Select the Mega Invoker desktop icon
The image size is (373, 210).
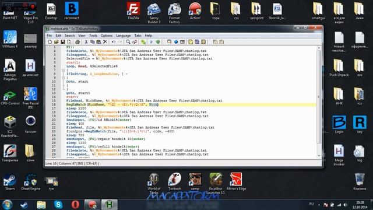(x=339, y=155)
